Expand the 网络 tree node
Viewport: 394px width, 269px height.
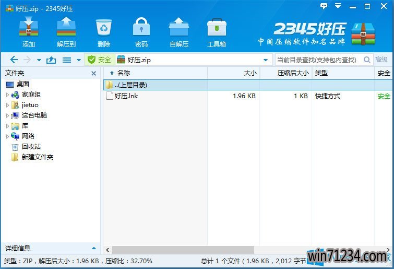7,136
